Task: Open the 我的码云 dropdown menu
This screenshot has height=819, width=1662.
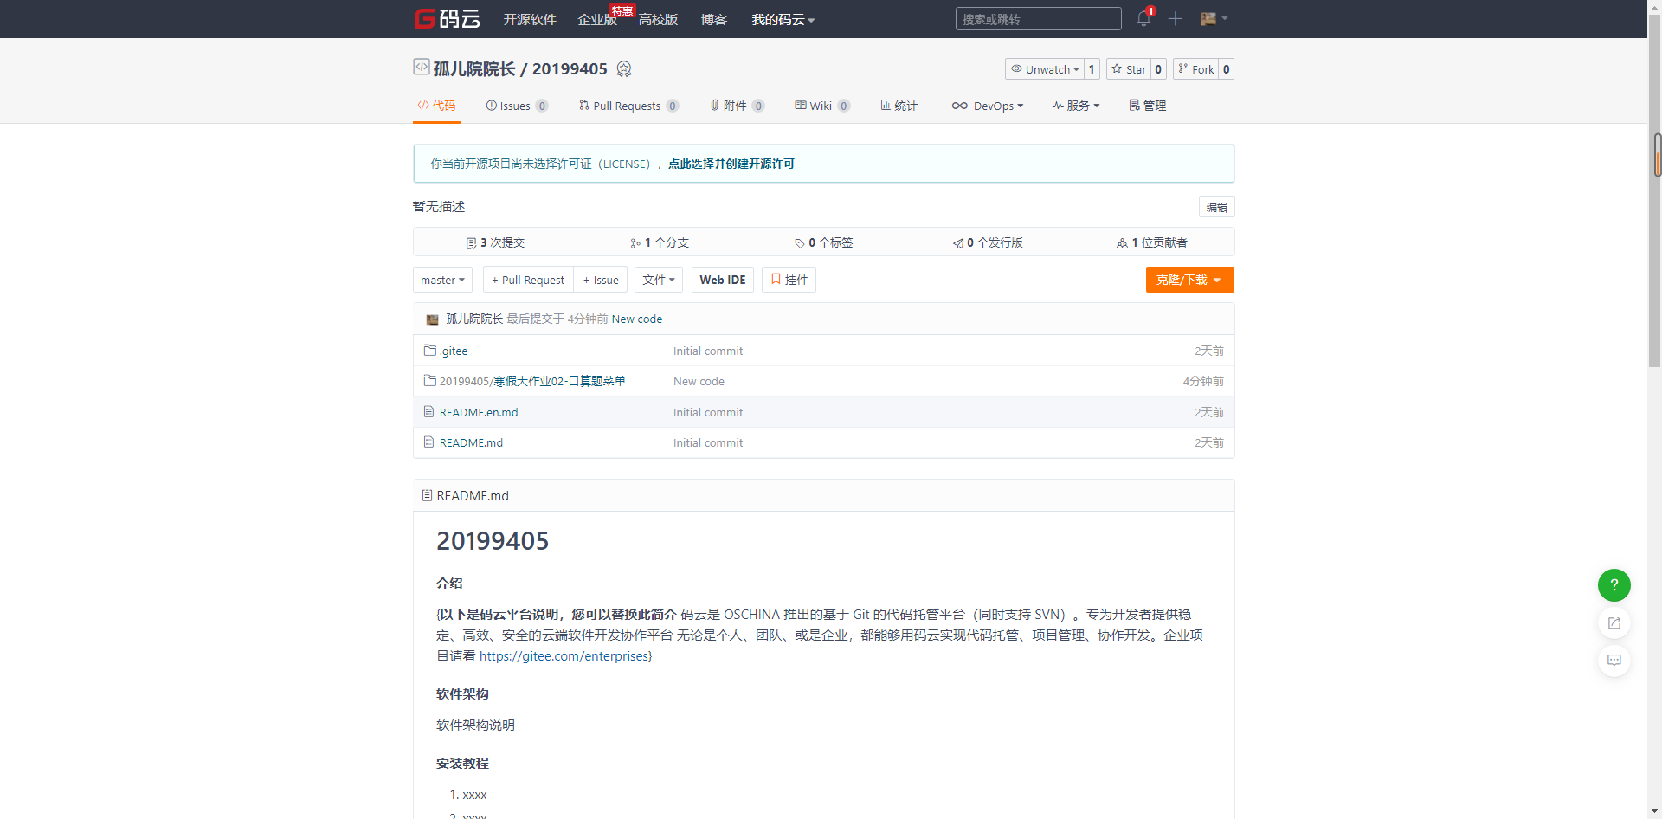Action: (783, 19)
